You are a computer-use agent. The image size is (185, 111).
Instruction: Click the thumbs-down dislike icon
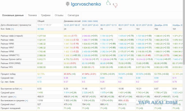[116, 5]
